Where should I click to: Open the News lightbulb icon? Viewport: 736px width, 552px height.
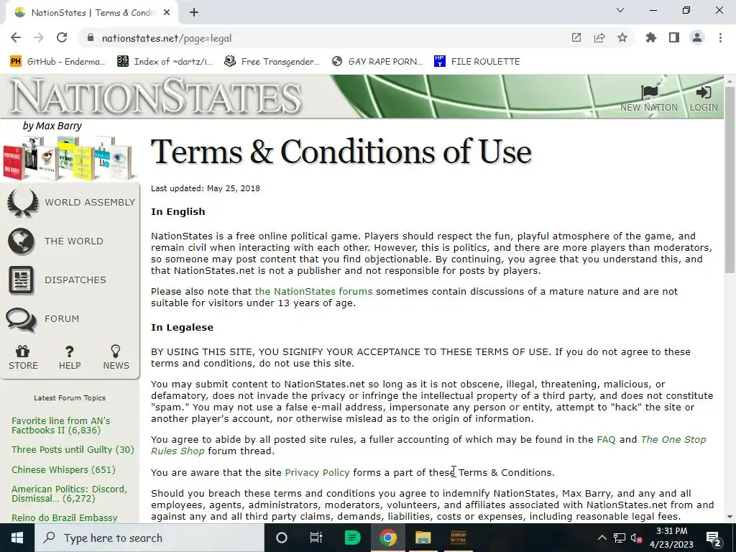pos(116,351)
